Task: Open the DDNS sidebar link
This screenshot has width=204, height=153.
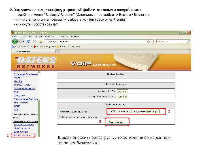Action: [x=17, y=106]
